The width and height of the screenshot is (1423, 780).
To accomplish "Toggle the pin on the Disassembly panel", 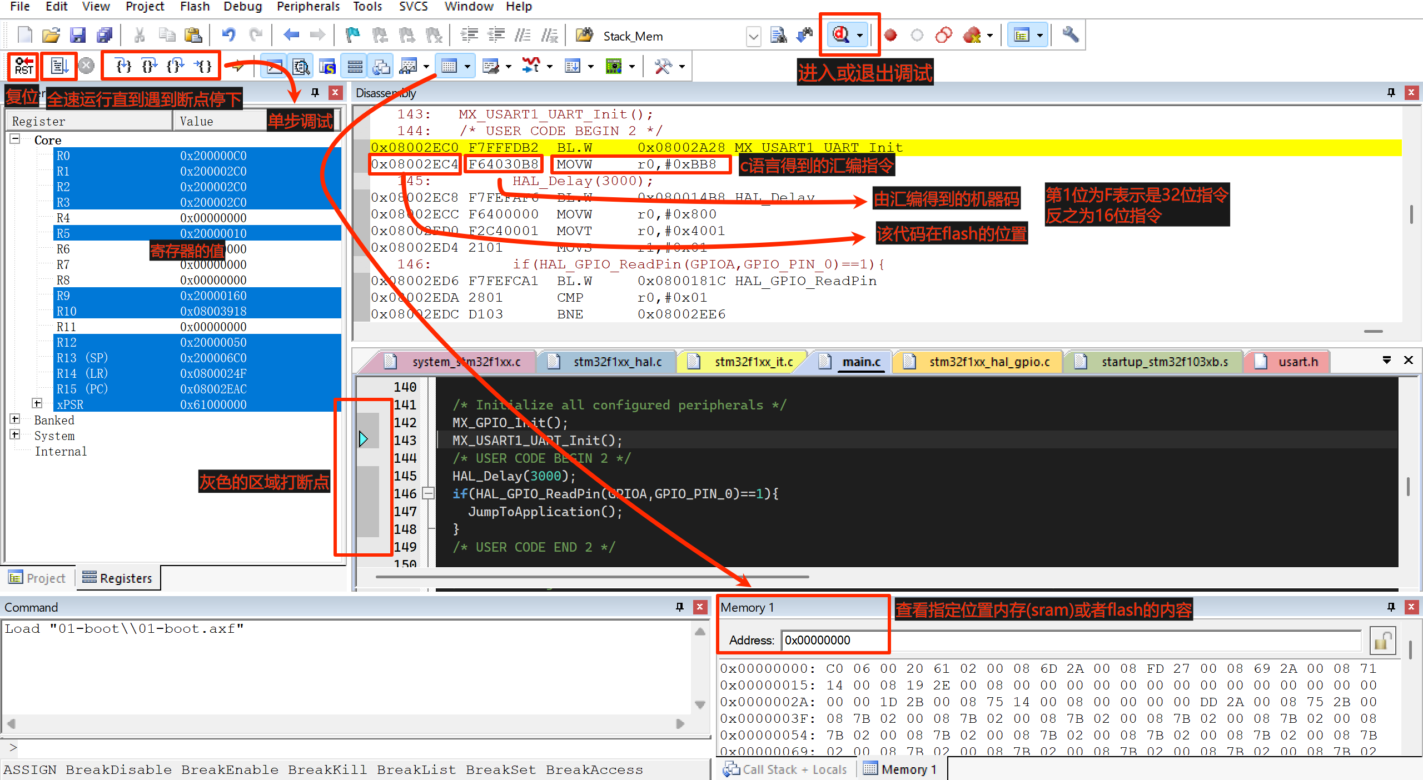I will point(1391,92).
